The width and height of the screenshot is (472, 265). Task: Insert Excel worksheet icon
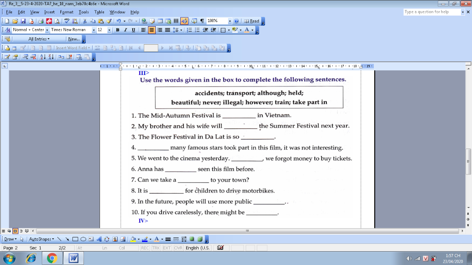pyautogui.click(x=168, y=21)
